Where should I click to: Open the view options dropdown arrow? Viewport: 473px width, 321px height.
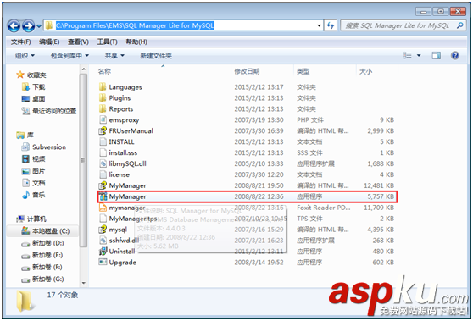(x=419, y=55)
